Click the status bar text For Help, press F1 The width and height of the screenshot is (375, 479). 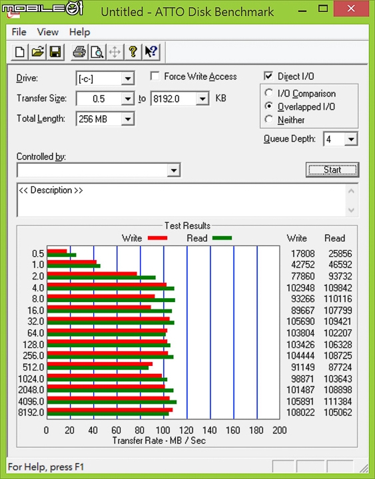pyautogui.click(x=46, y=467)
